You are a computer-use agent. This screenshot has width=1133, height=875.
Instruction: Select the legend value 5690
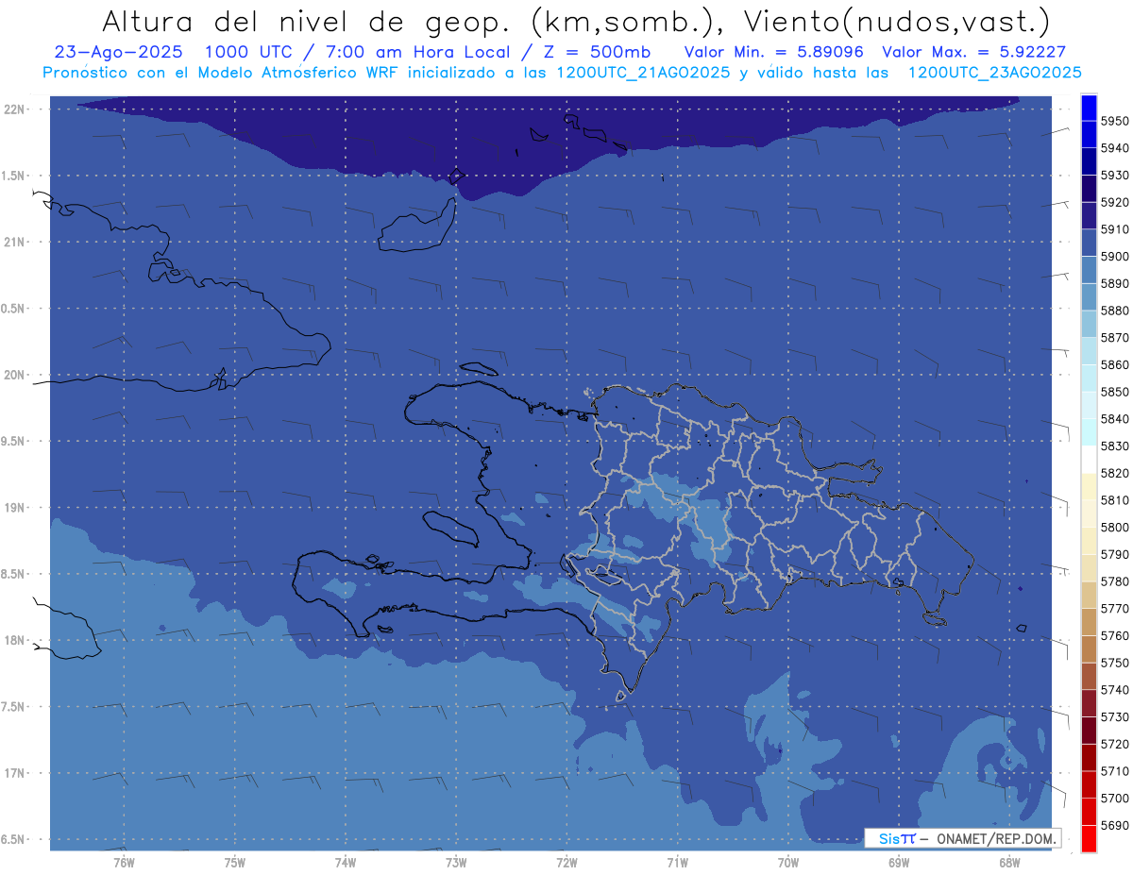(1114, 825)
